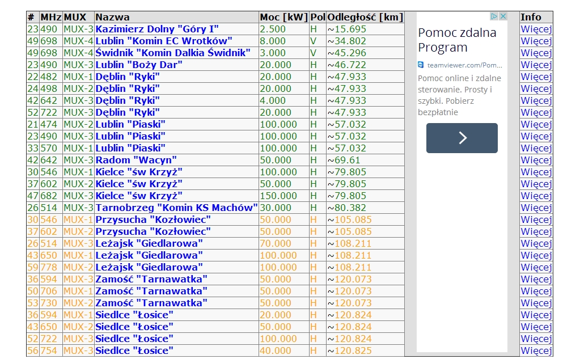Open Kazimierz Dolny "Góry I" transmitter link
The height and width of the screenshot is (359, 580).
pos(157,29)
